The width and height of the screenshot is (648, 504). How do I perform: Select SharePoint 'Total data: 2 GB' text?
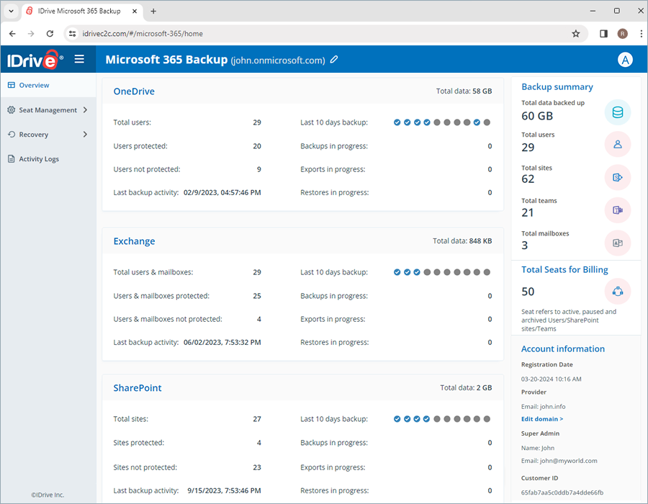(466, 387)
